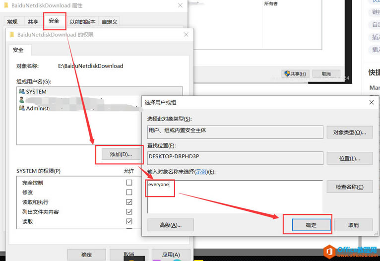This screenshot has width=380, height=261.
Task: Close the BaiduNetdiskDownload 属性 window
Action: point(180,5)
